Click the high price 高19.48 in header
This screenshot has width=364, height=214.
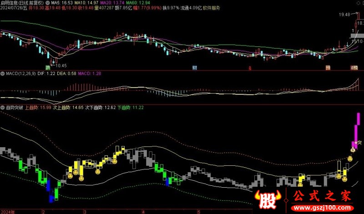pyautogui.click(x=53, y=8)
